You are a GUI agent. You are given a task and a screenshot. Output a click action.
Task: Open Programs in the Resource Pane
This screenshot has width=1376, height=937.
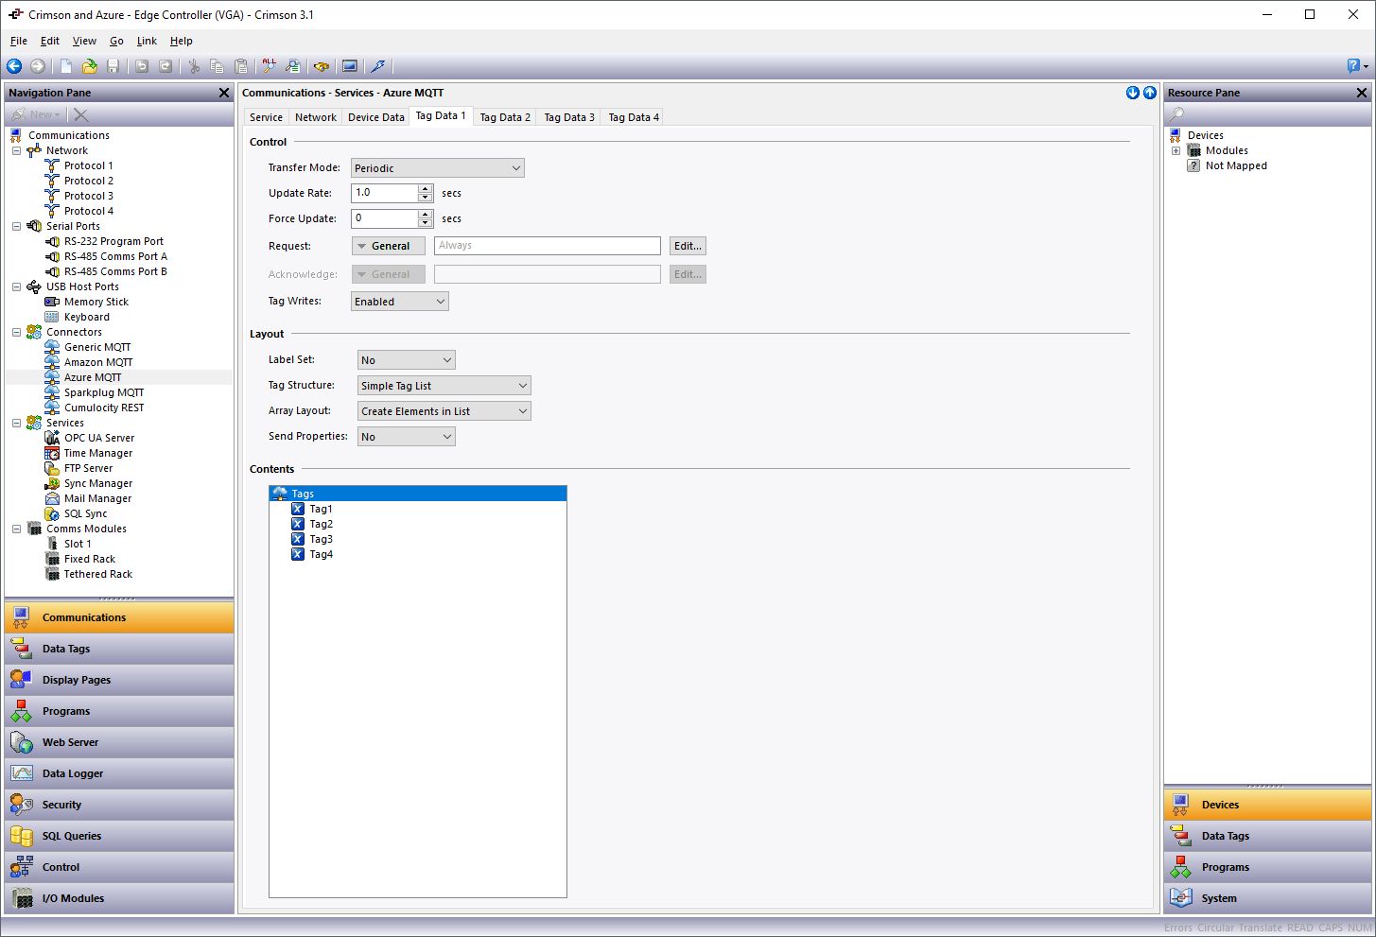tap(1267, 867)
